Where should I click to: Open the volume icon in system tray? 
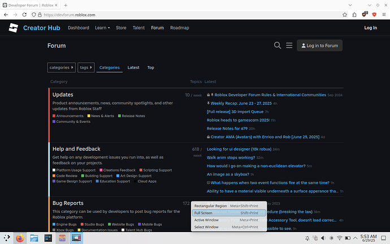[x=323, y=238]
